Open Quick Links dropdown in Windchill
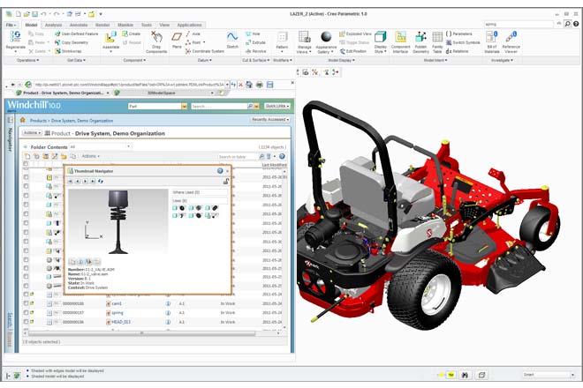Image resolution: width=583 pixels, height=388 pixels. (x=277, y=106)
